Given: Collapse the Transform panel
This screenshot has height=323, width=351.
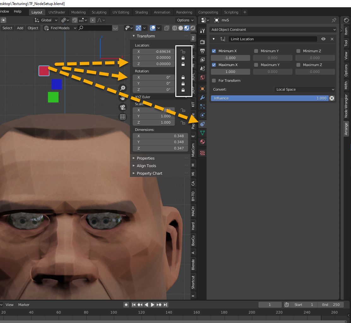Looking at the screenshot, I should pyautogui.click(x=134, y=36).
